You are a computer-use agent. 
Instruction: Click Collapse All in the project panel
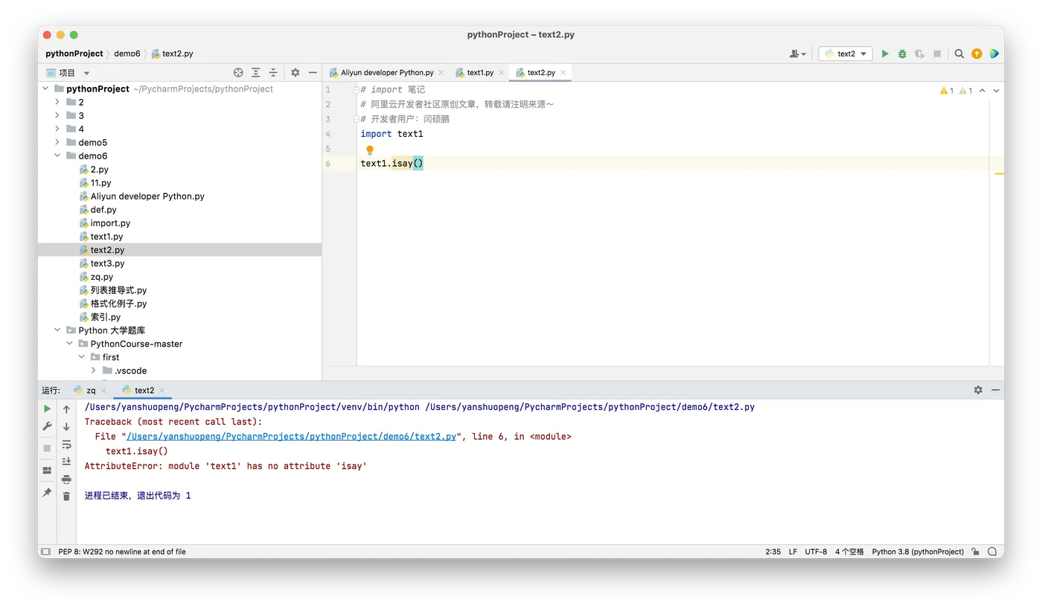point(273,73)
